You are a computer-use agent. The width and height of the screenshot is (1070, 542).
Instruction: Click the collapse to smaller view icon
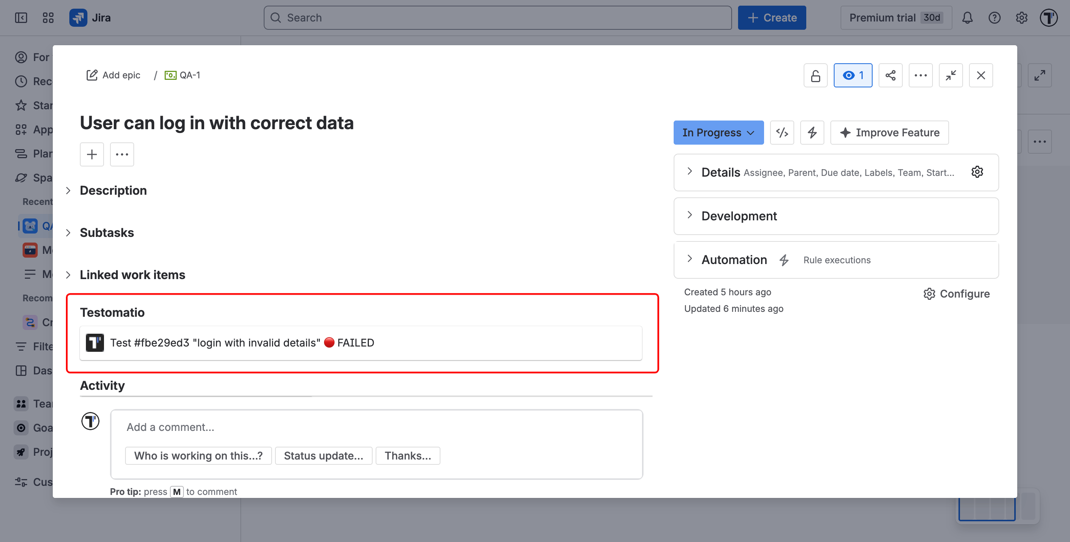coord(951,75)
